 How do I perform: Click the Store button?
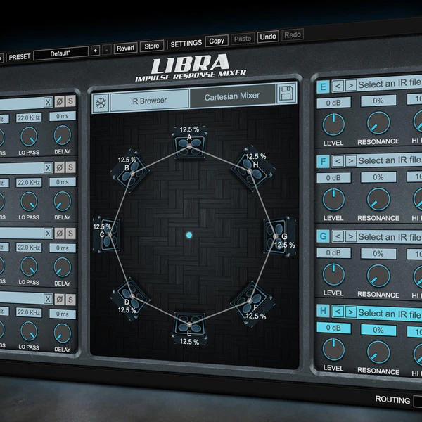pos(152,46)
